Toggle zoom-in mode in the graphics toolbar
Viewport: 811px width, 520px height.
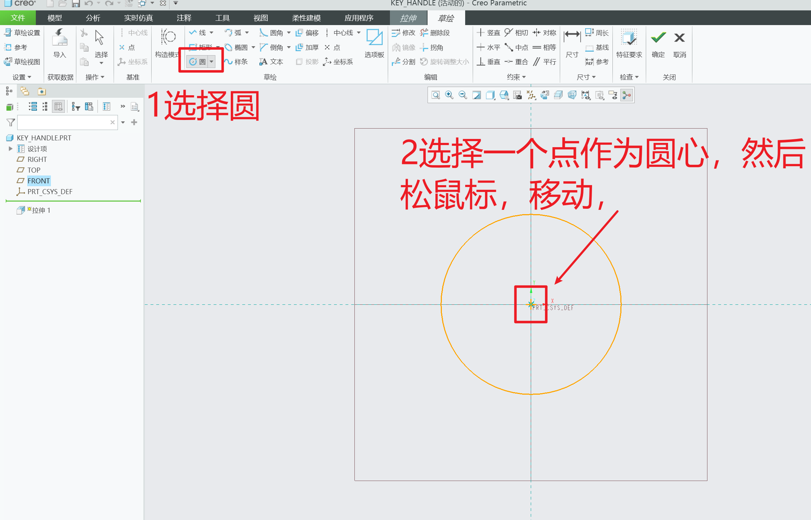[449, 95]
